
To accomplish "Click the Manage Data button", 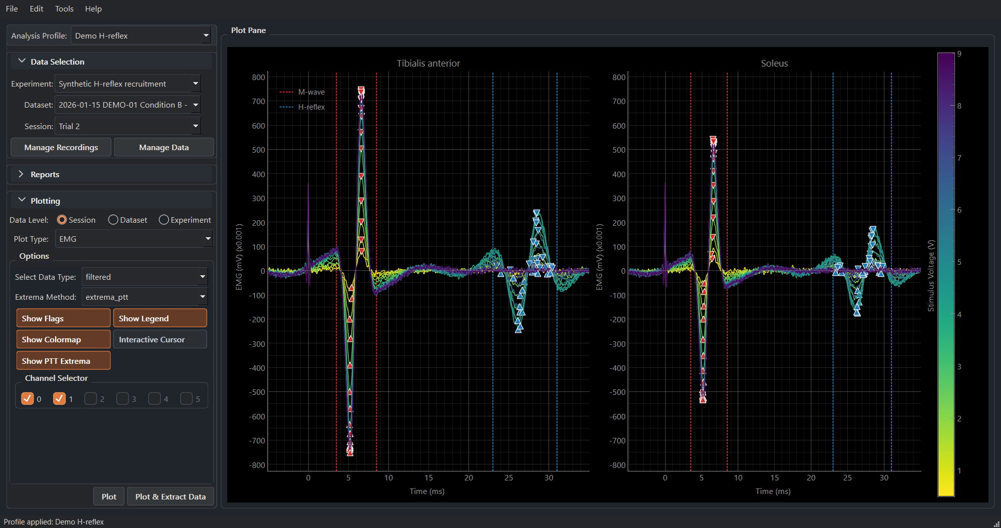I will click(164, 147).
